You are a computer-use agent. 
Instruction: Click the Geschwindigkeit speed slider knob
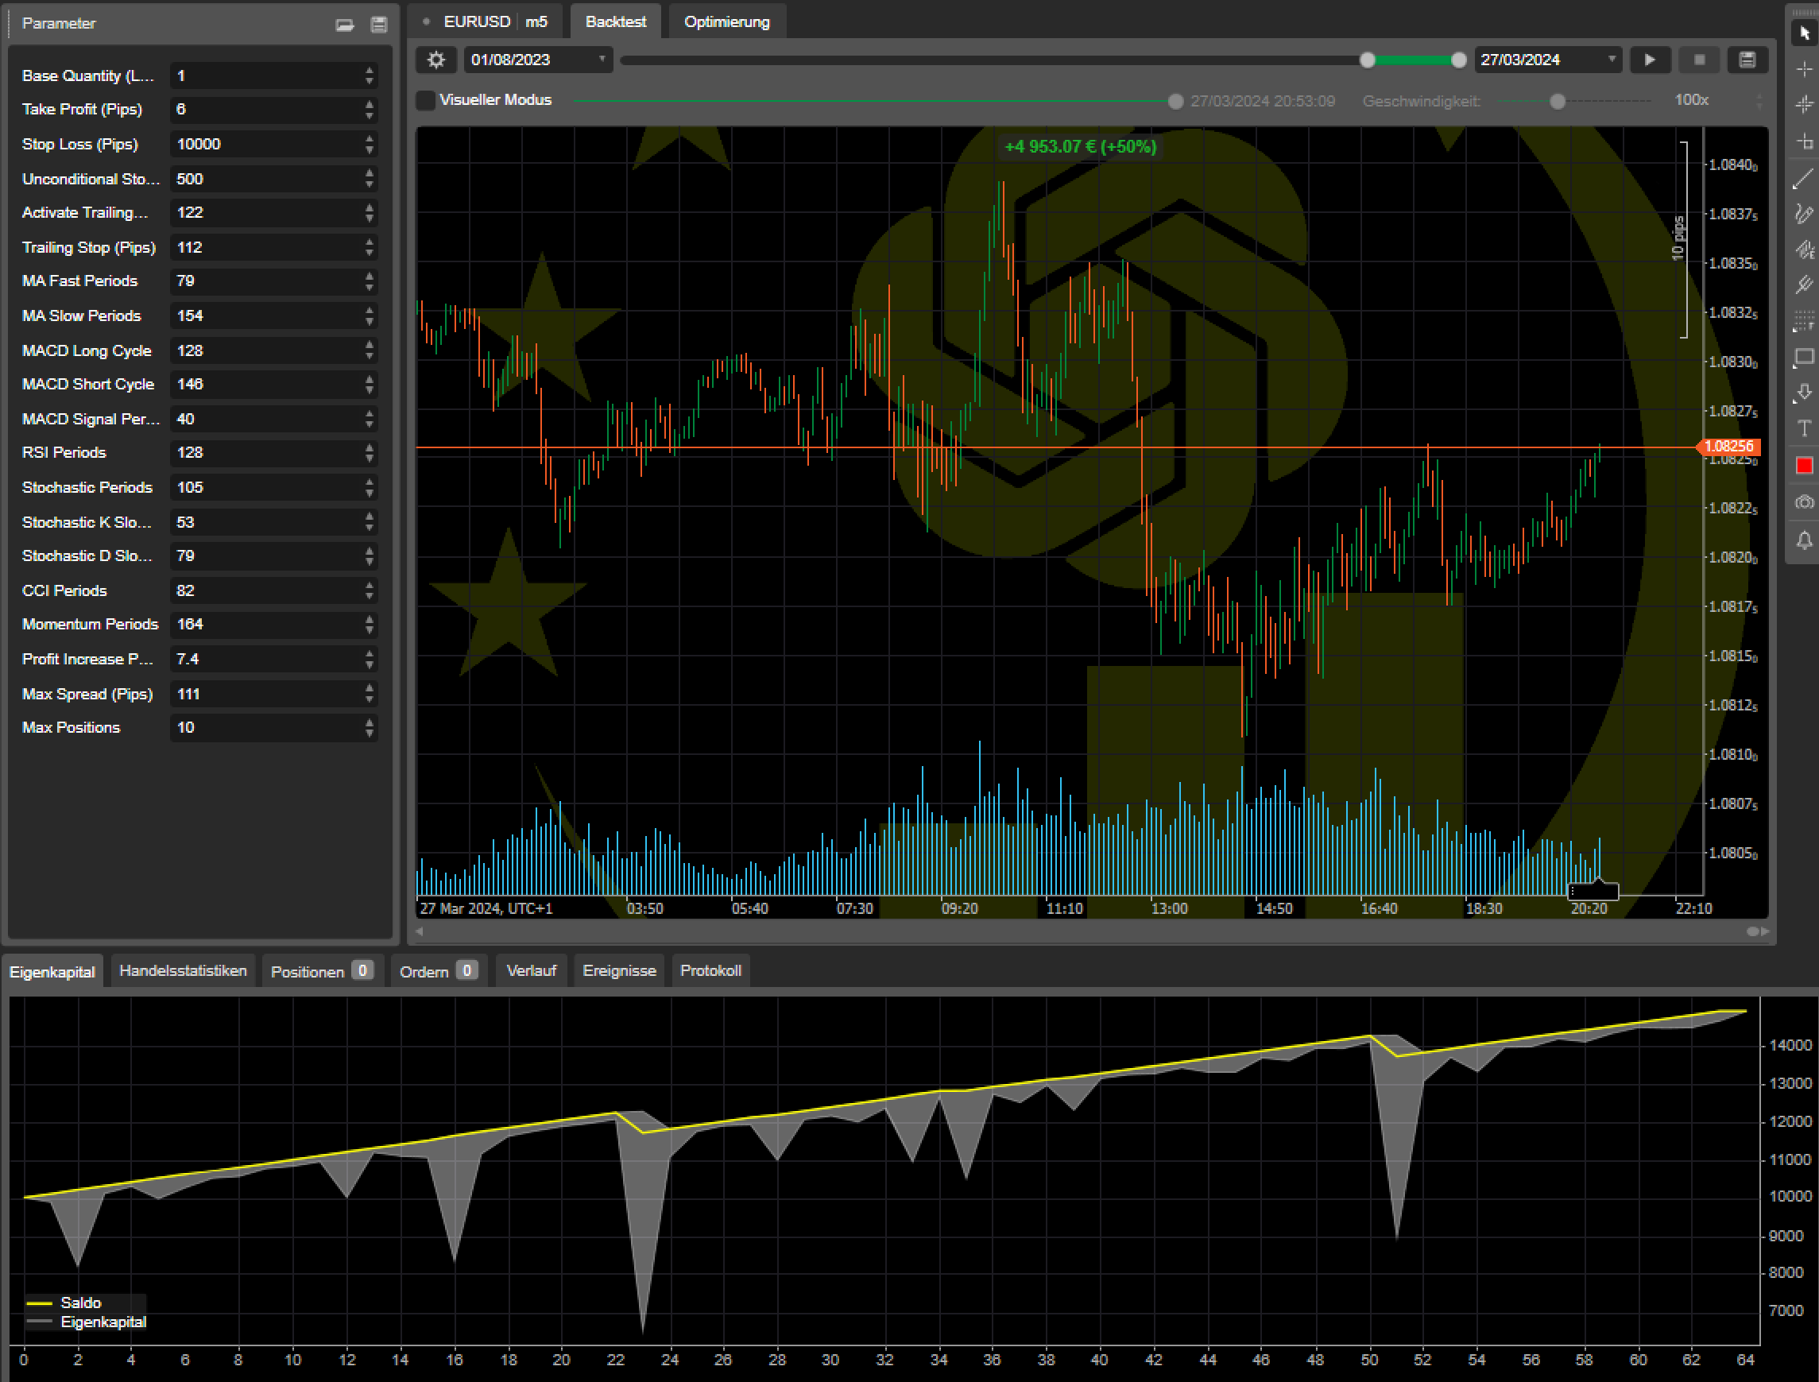[1558, 101]
